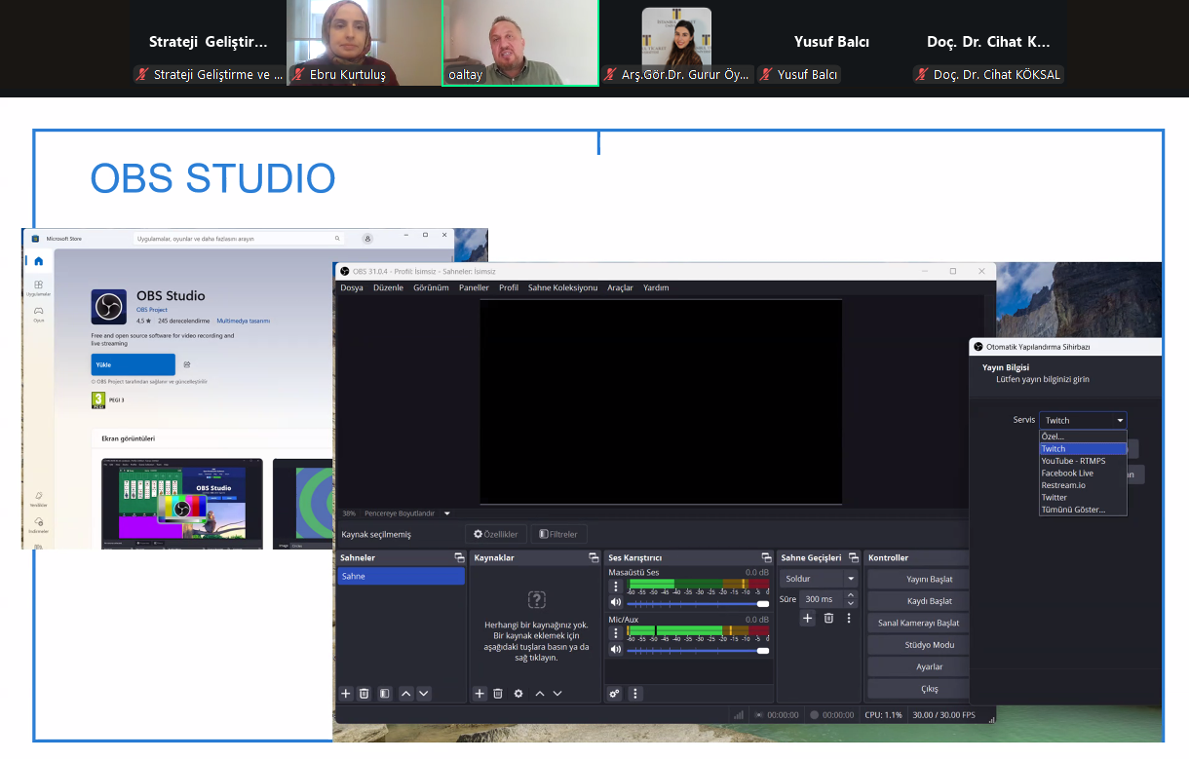Open Masaüstü Ses options three-dot menu
Screen dimensions: 1189x759
coord(616,588)
